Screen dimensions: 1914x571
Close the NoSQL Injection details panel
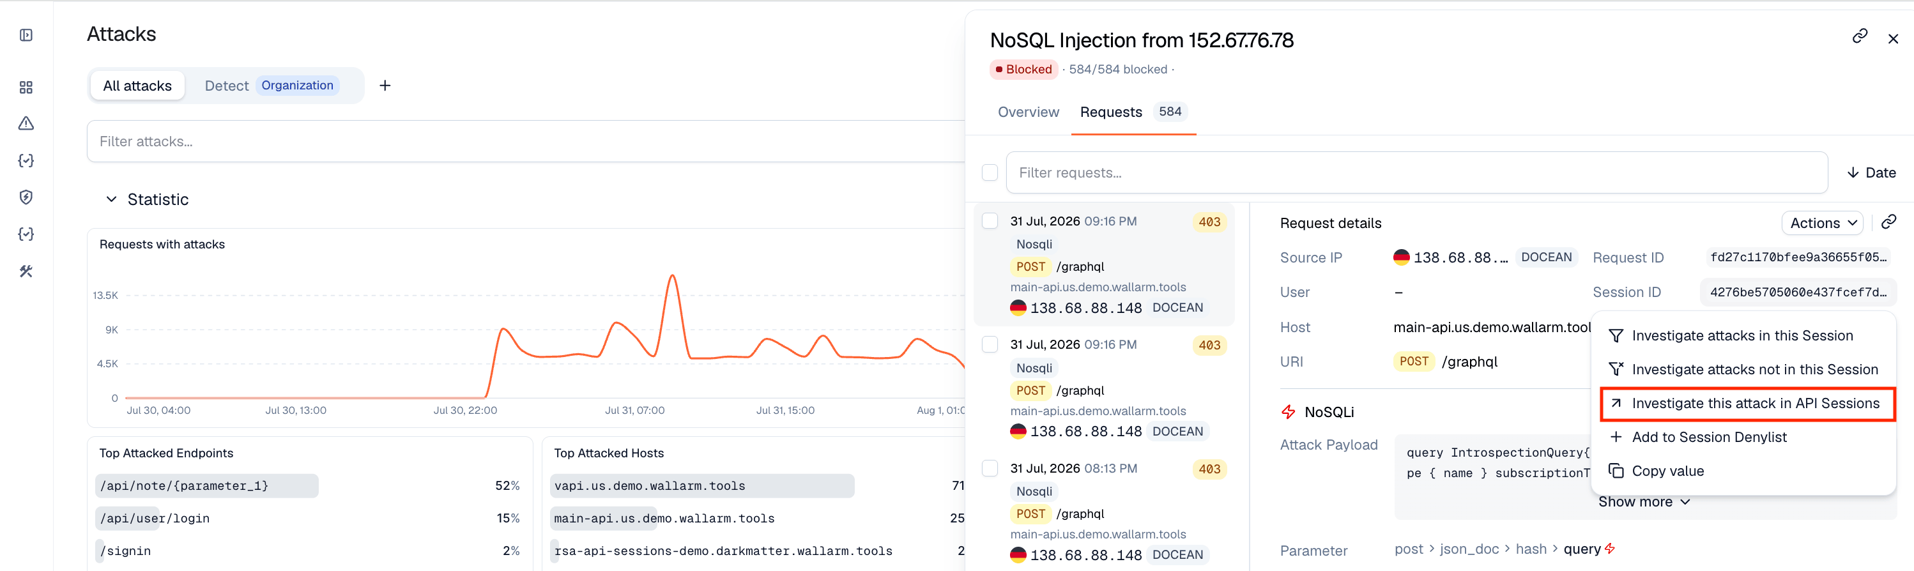point(1893,38)
